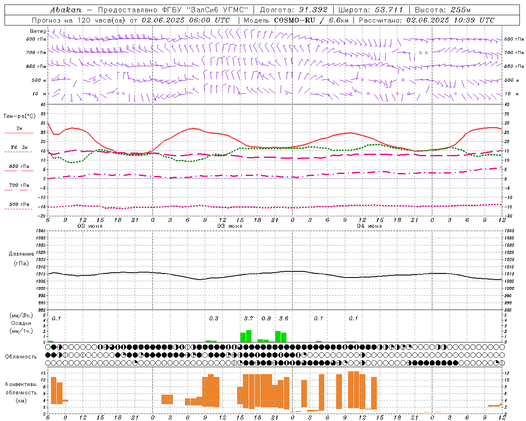Screen dimensions: 526x421
Task: Click the "Тем-ра(°C)" temperature panel label
Action: 19,116
